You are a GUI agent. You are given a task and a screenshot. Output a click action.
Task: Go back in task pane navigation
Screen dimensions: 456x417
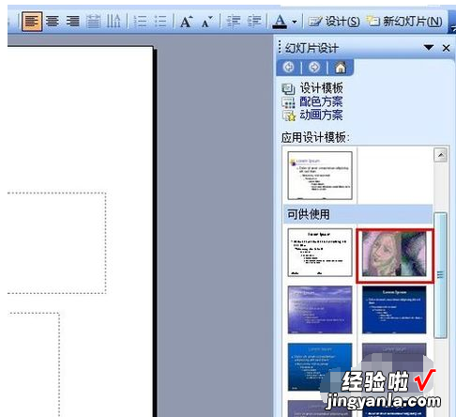[x=288, y=67]
